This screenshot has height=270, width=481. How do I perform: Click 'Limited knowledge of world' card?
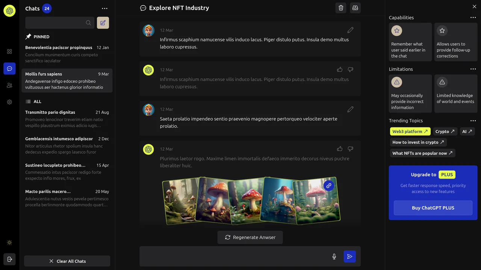point(456,93)
